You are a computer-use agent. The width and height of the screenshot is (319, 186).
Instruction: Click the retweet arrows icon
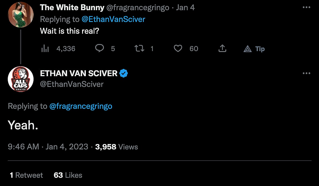(x=139, y=48)
